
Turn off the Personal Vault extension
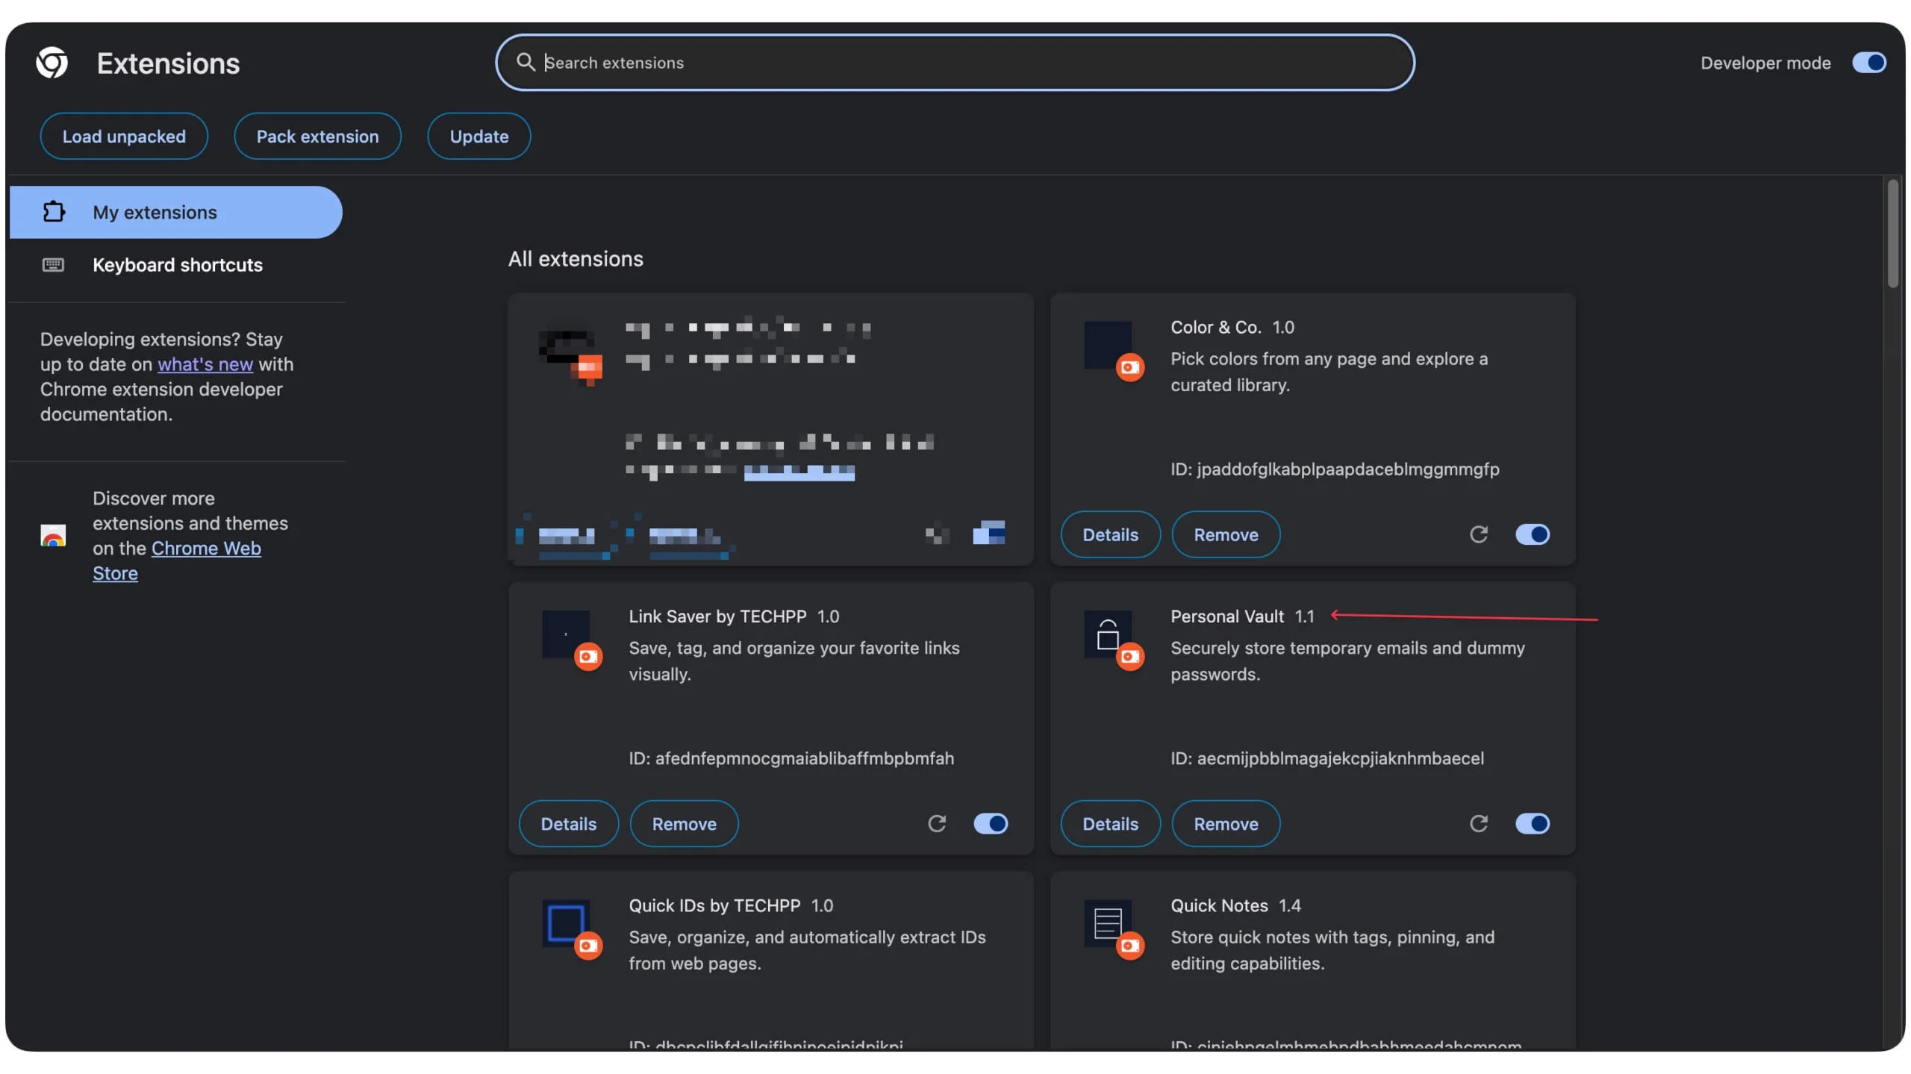click(x=1532, y=823)
